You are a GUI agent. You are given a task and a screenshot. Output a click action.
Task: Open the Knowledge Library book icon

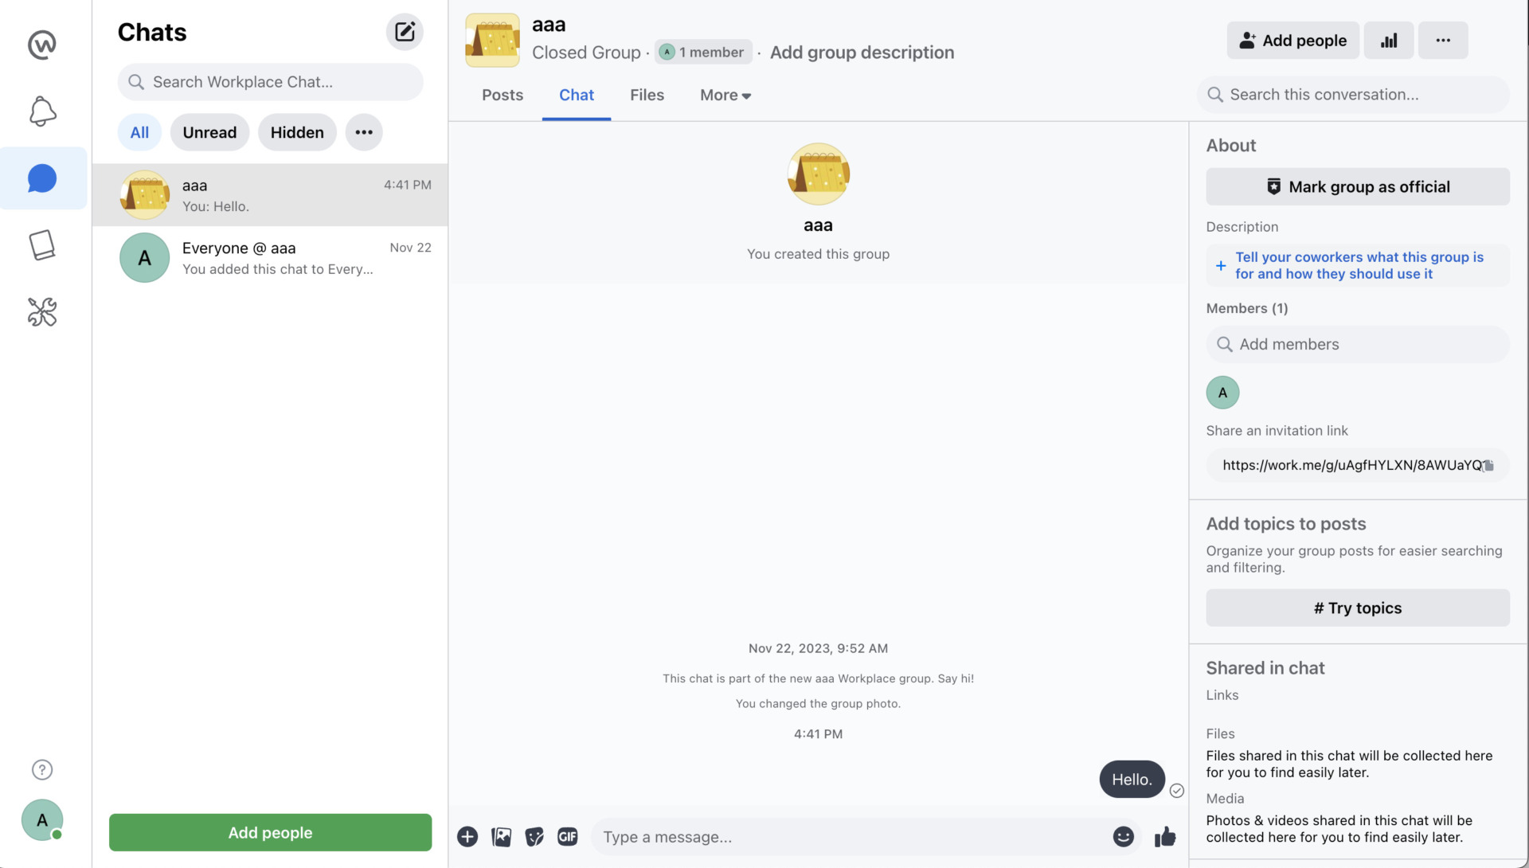(41, 245)
